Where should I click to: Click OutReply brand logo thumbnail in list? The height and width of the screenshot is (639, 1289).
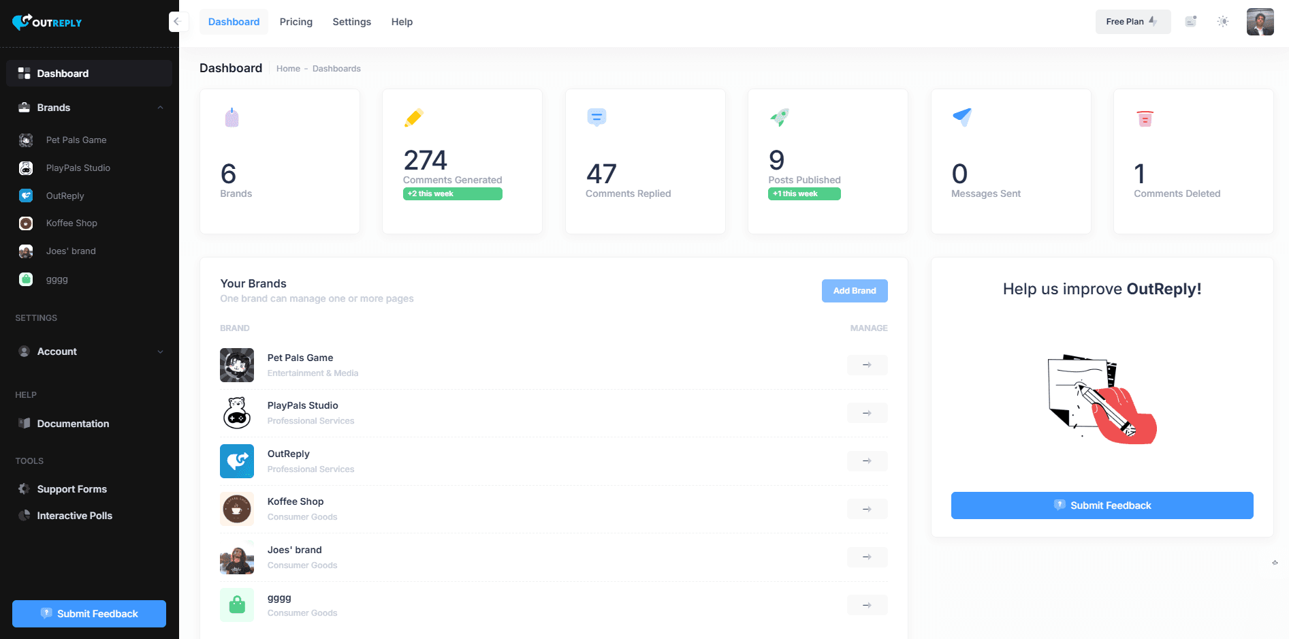coord(237,461)
